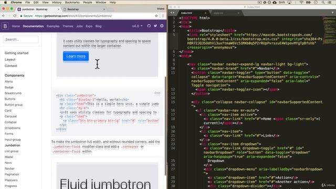Open the GitHub icon in Bootstrap navbar
Screen dimensions: 336x189
click(149, 26)
